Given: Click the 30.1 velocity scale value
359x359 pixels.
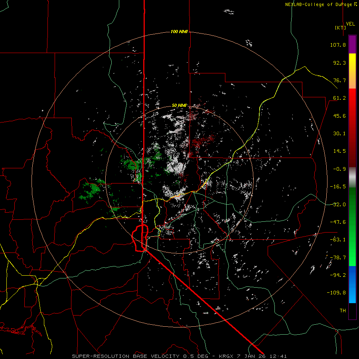Looking at the screenshot, I should (339, 134).
